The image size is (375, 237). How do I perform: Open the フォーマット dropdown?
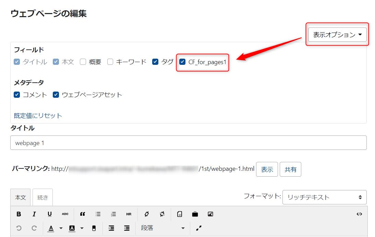click(x=324, y=197)
